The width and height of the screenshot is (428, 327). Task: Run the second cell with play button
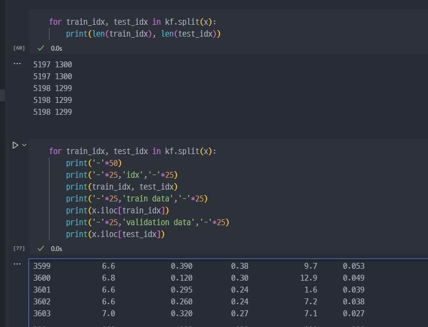click(x=15, y=145)
